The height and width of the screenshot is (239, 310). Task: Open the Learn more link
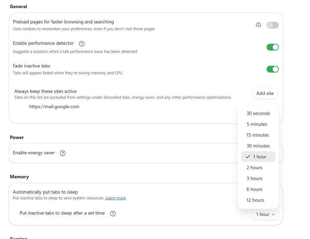pos(115,198)
